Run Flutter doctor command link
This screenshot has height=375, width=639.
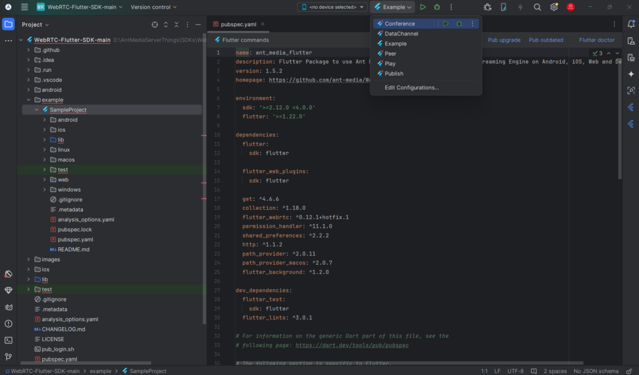point(597,40)
